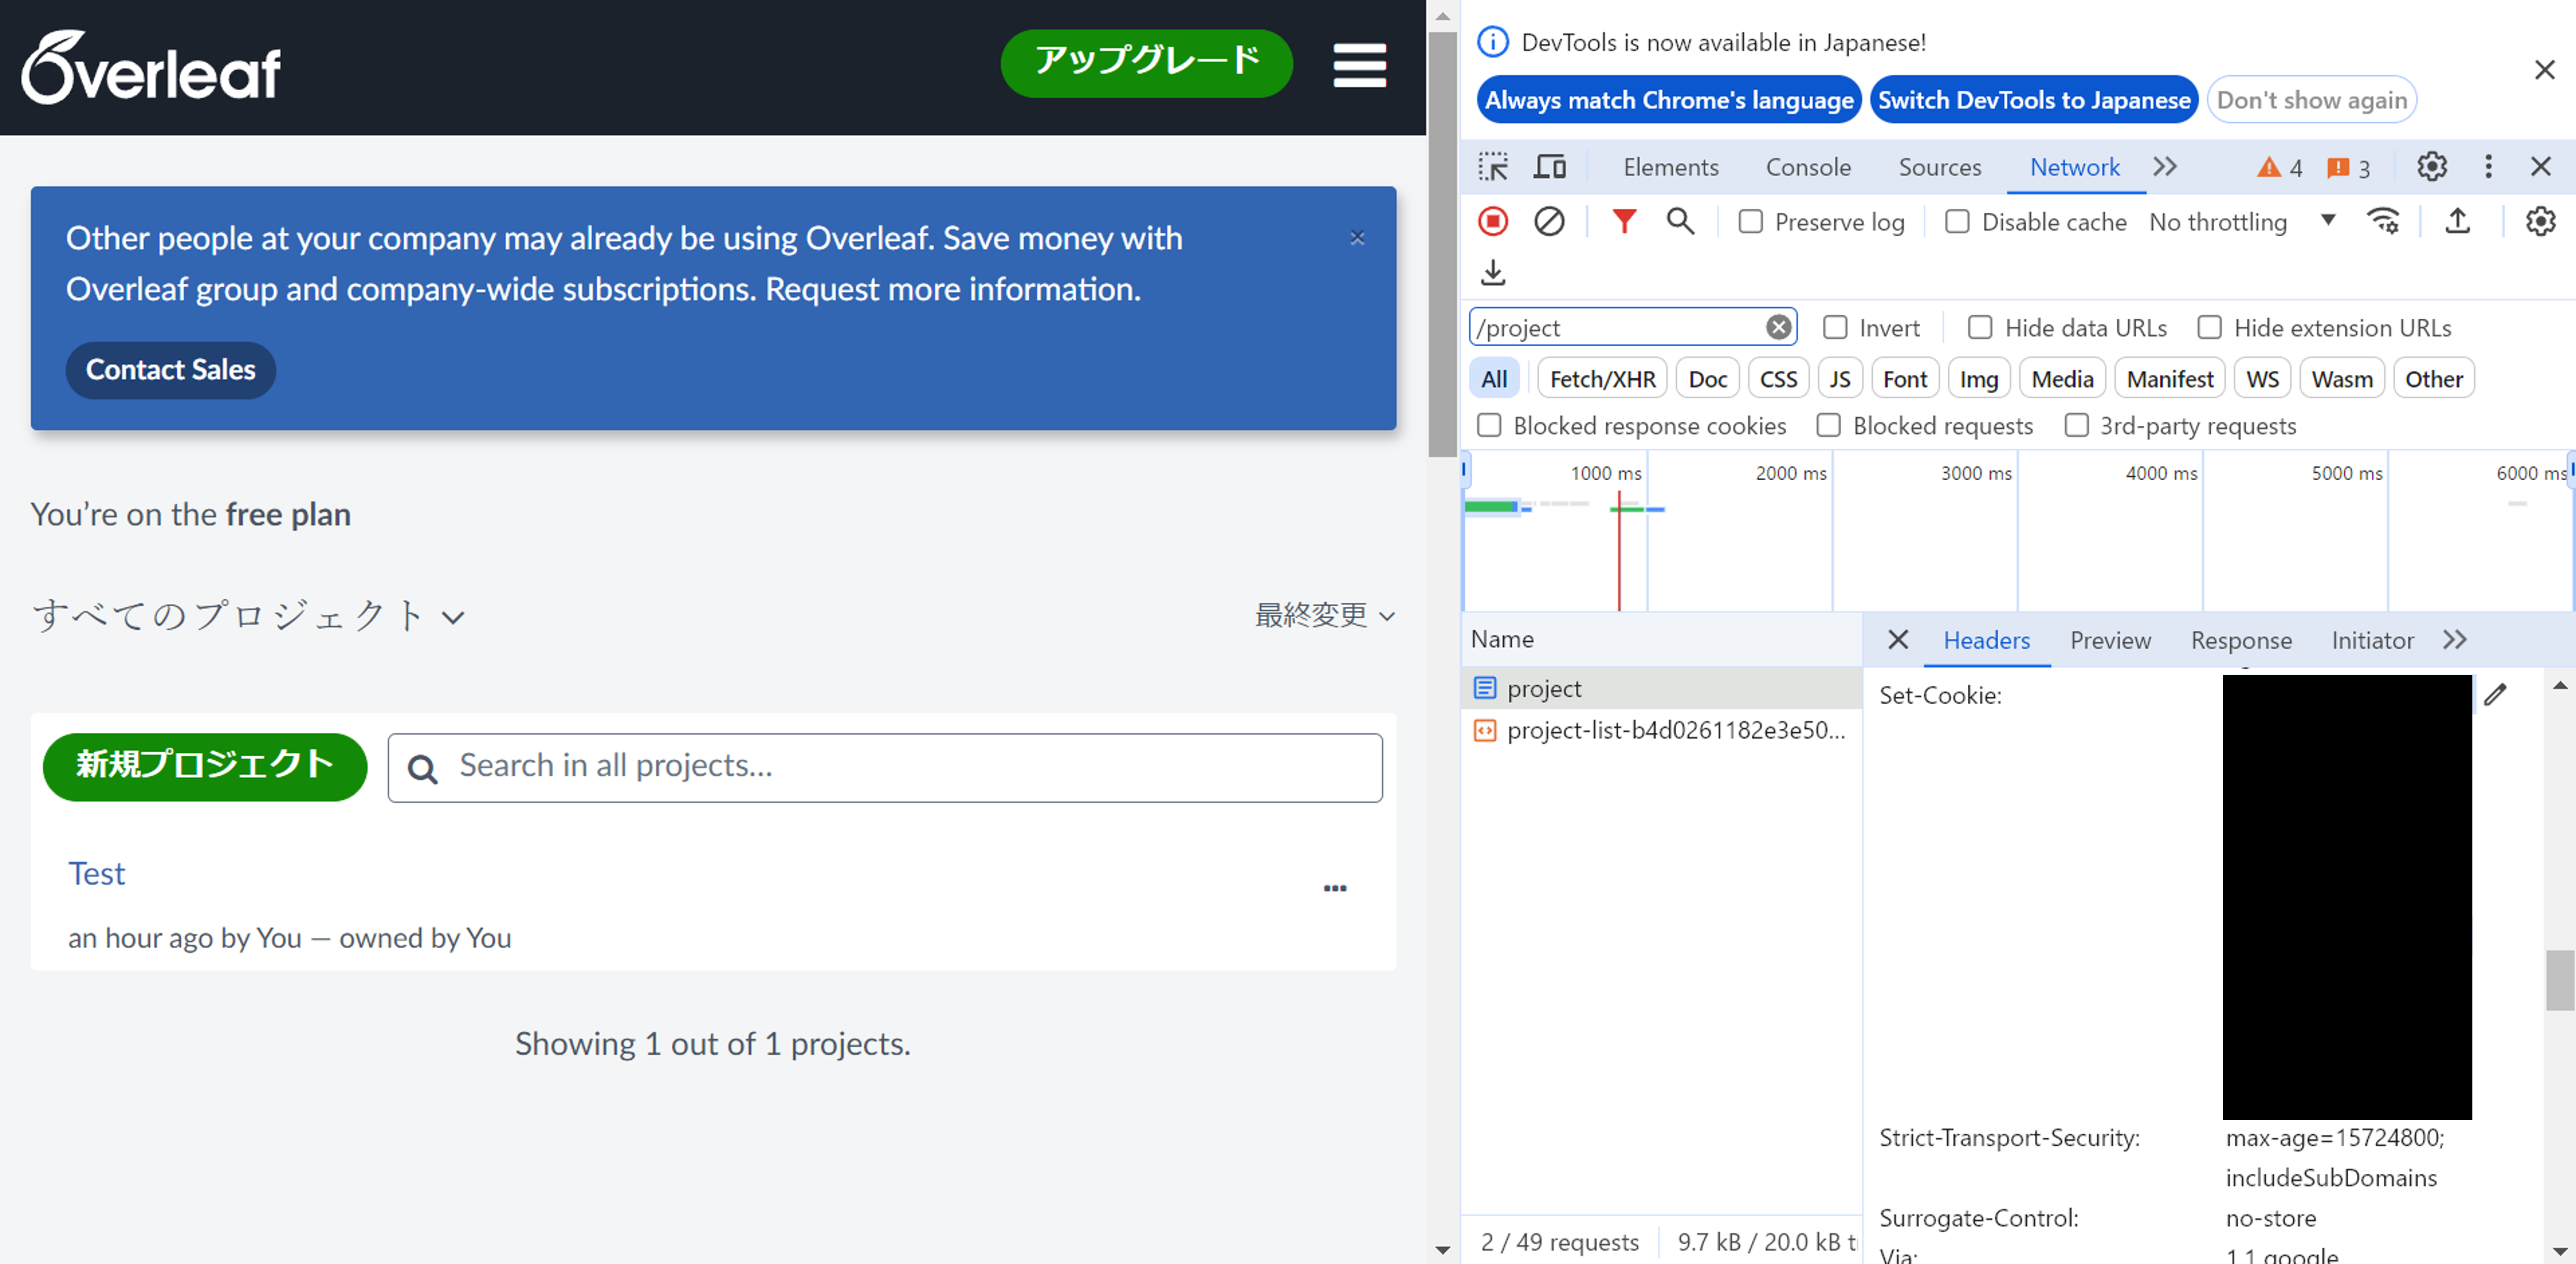Dismiss the DevTools language infobar
The height and width of the screenshot is (1264, 2576).
[2544, 70]
